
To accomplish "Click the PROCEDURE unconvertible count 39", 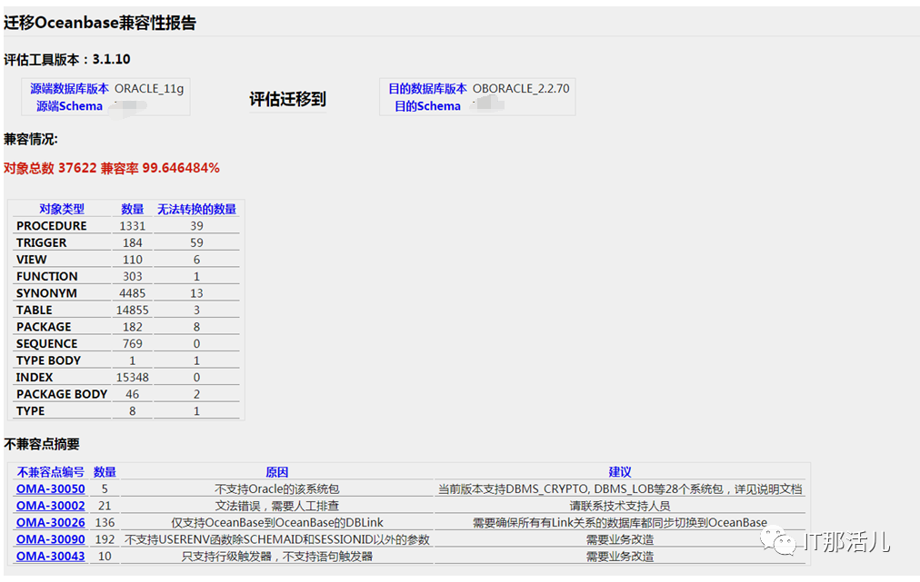I will pos(196,226).
